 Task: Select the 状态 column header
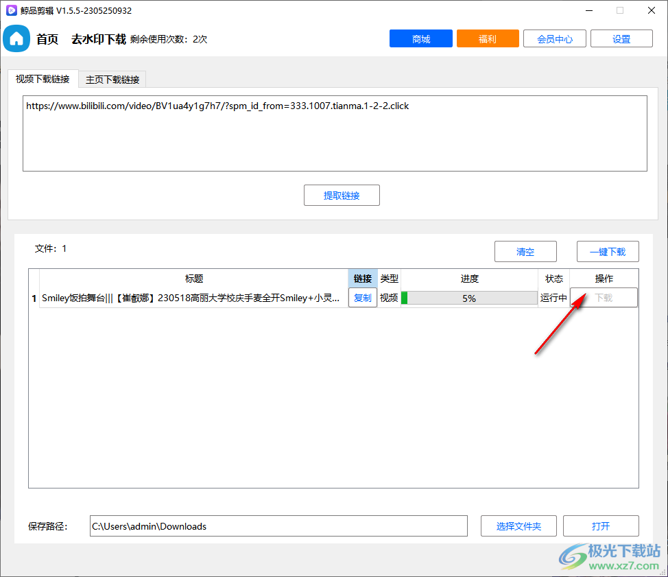pos(554,279)
